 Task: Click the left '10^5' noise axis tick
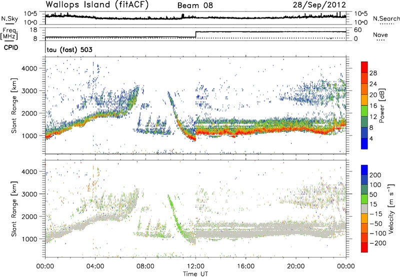30,14
